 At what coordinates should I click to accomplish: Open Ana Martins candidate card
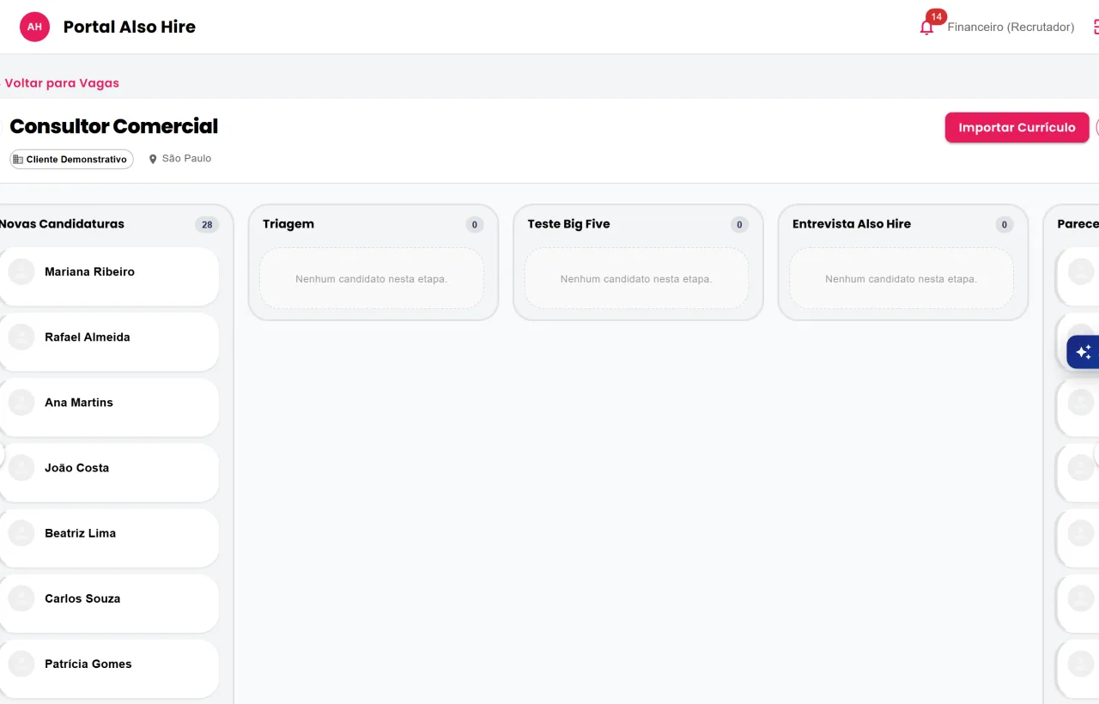click(108, 407)
